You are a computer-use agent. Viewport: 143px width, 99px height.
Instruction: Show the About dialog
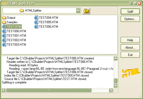(130, 48)
